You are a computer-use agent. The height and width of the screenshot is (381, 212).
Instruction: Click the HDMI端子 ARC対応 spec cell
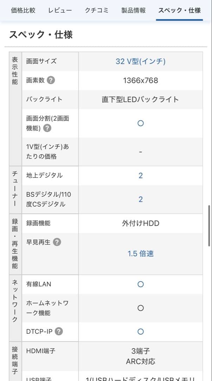point(140,357)
